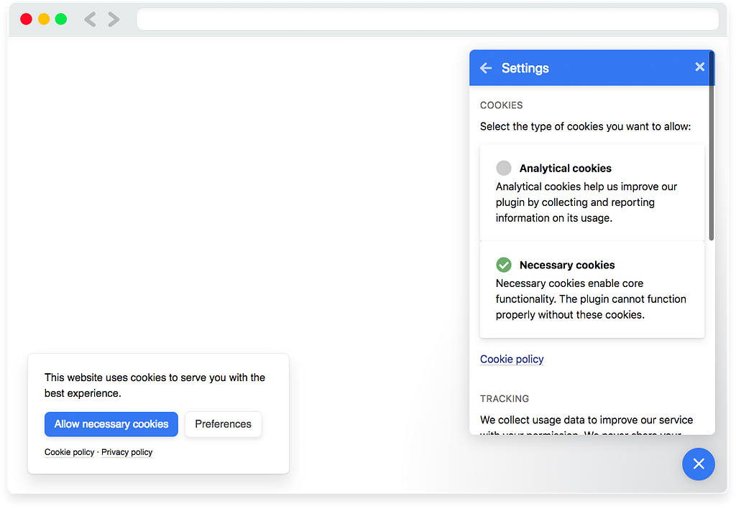Click the back arrow in Settings header
736x508 pixels.
pyautogui.click(x=486, y=68)
